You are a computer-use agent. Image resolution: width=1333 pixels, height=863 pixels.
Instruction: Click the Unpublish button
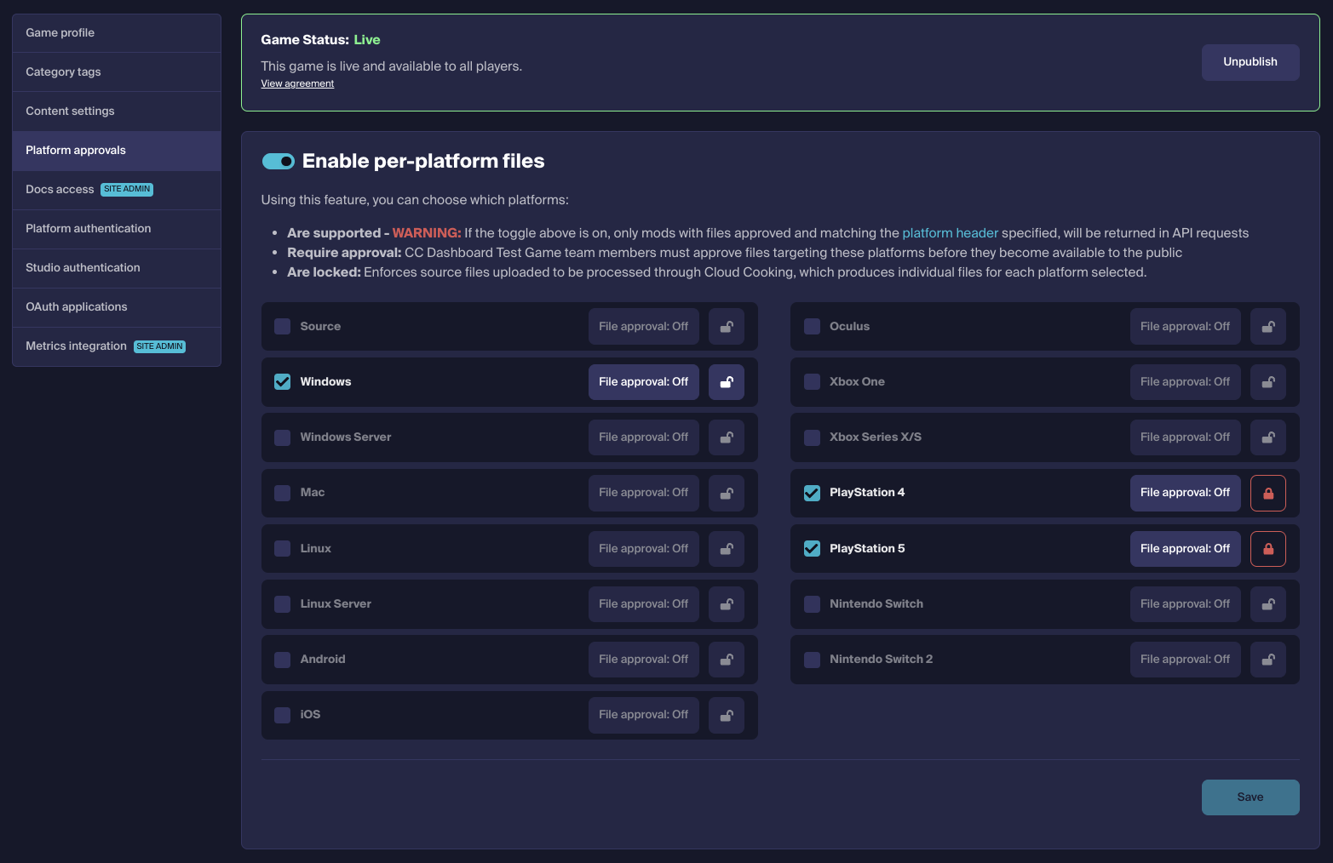[x=1250, y=62]
